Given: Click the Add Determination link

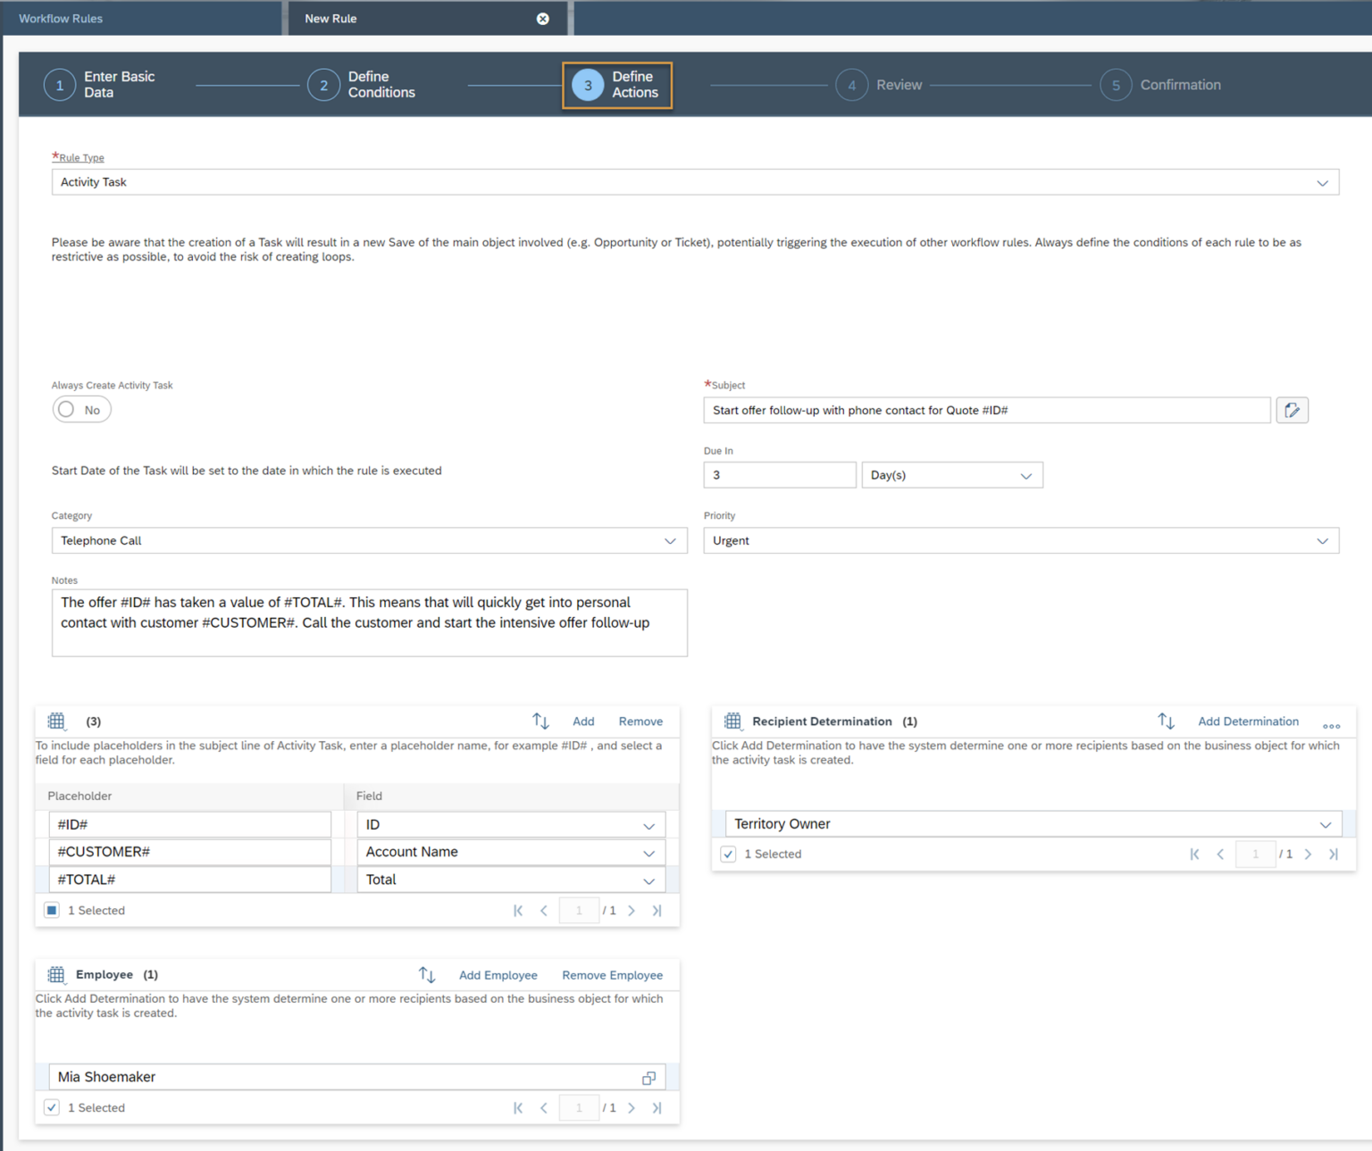Looking at the screenshot, I should [1248, 721].
